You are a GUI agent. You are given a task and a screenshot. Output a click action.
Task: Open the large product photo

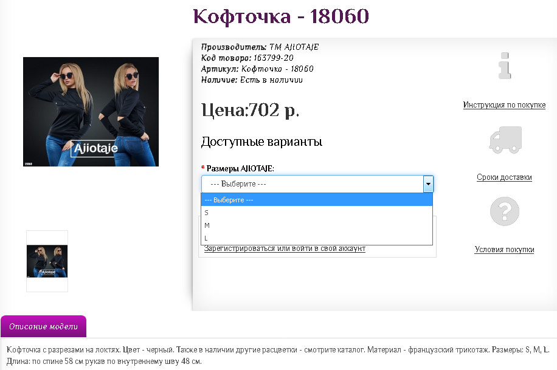click(91, 112)
